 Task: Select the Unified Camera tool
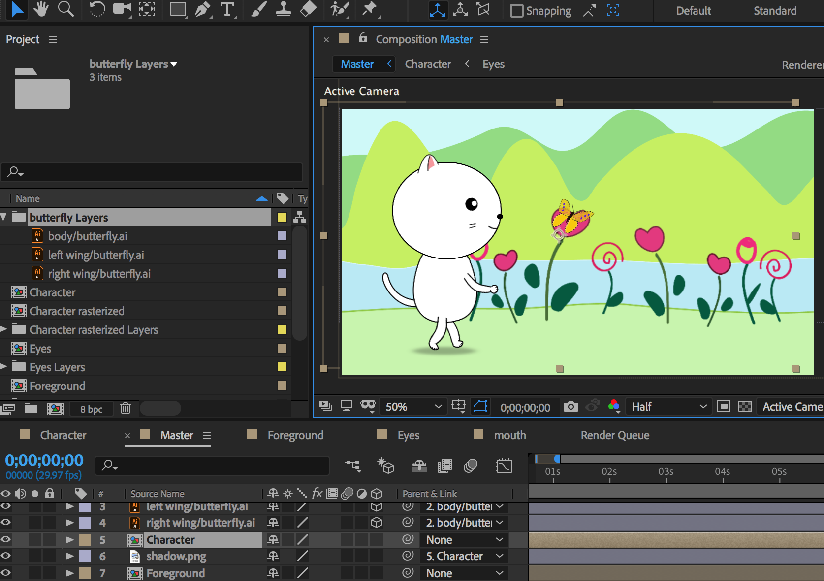pyautogui.click(x=122, y=9)
